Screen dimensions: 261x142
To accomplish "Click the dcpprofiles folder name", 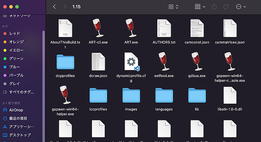I will tap(65, 76).
